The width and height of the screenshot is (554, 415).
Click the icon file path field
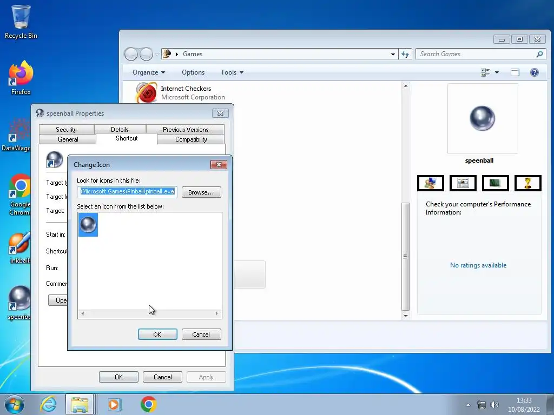pyautogui.click(x=127, y=192)
